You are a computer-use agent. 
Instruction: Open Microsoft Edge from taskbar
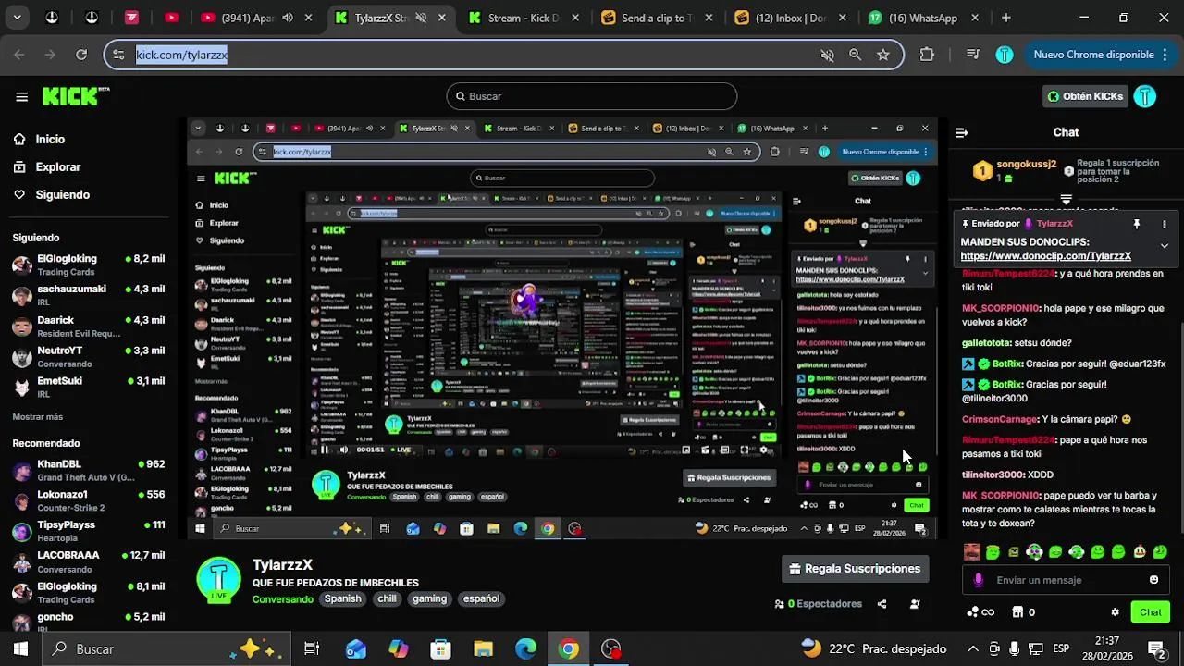[x=525, y=649]
